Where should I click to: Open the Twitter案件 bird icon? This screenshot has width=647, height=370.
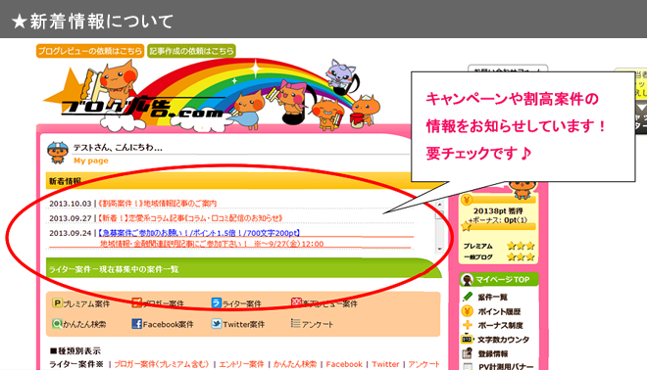coord(217,324)
